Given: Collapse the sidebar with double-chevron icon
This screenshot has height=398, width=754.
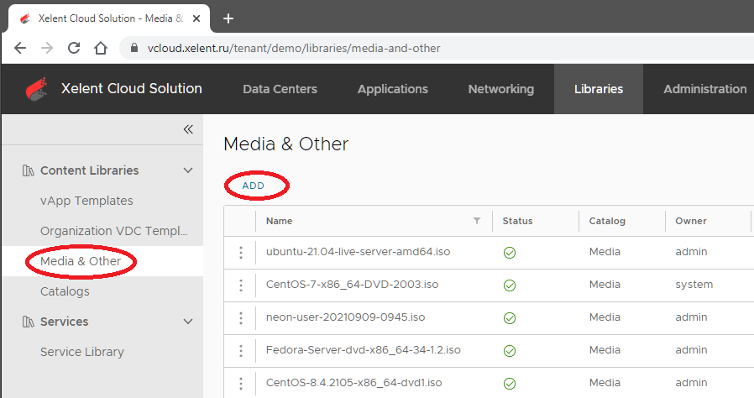Looking at the screenshot, I should (188, 128).
